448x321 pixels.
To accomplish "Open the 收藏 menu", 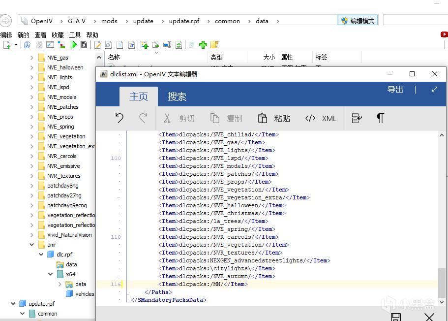I will [58, 35].
